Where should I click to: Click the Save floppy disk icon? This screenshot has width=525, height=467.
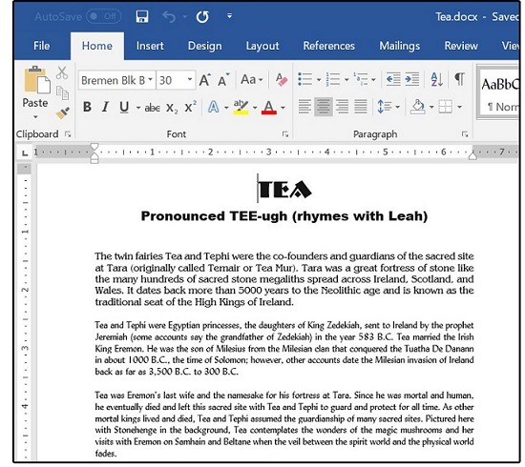point(142,16)
